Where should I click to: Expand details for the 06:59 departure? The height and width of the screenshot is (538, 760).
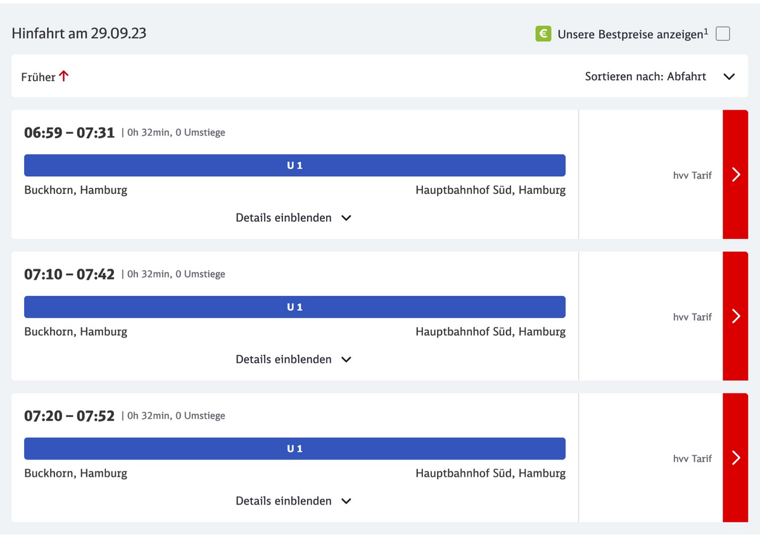pos(293,218)
